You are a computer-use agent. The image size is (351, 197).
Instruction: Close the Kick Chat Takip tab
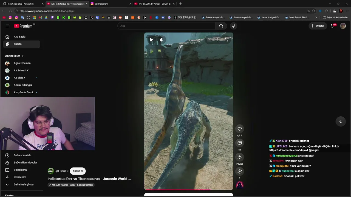point(43,4)
